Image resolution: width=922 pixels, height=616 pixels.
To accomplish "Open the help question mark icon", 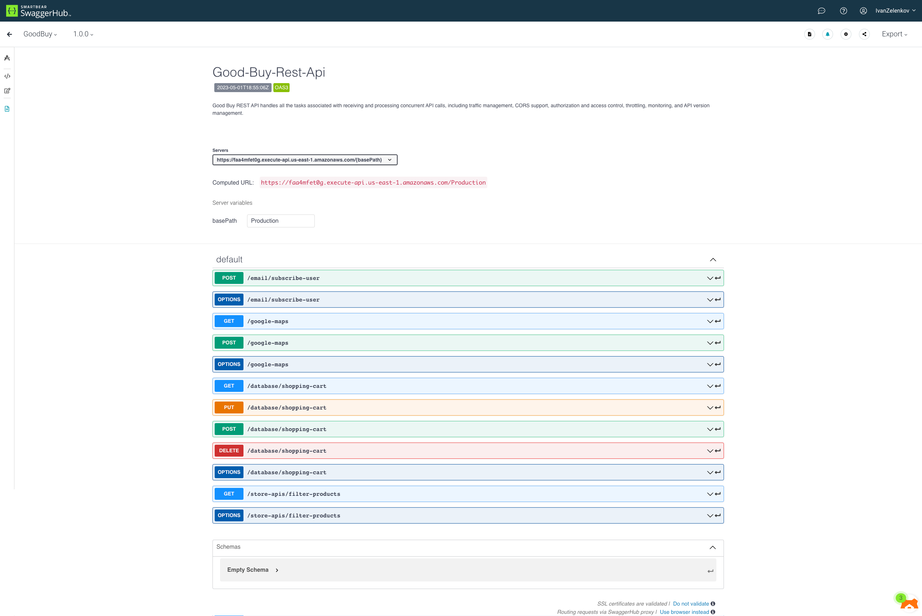I will (843, 10).
